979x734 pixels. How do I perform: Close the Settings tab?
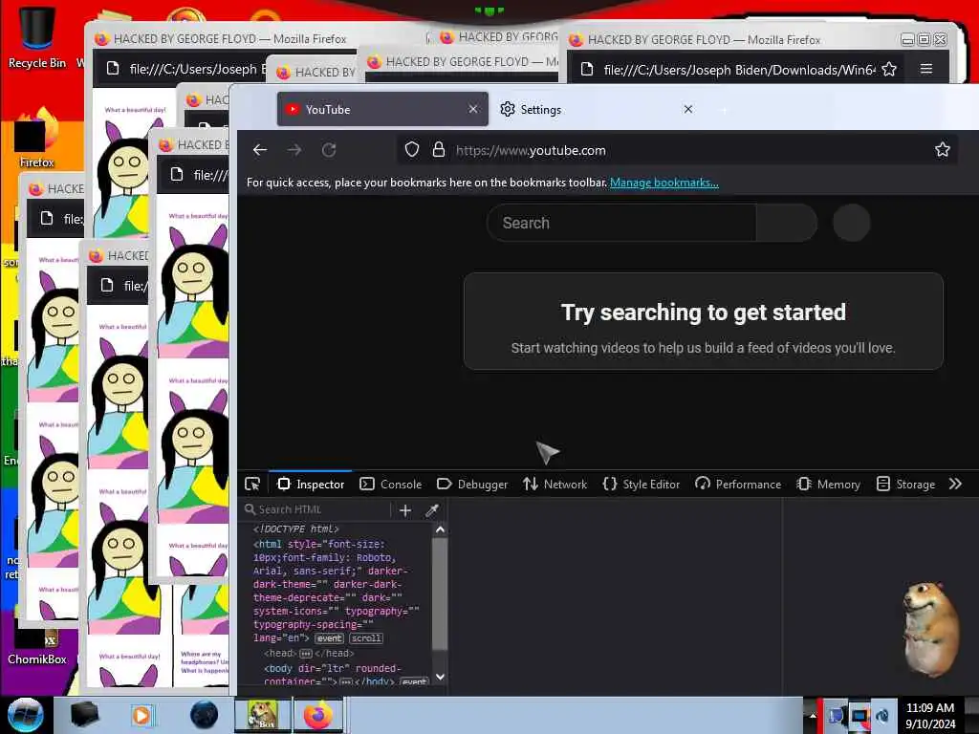tap(688, 109)
